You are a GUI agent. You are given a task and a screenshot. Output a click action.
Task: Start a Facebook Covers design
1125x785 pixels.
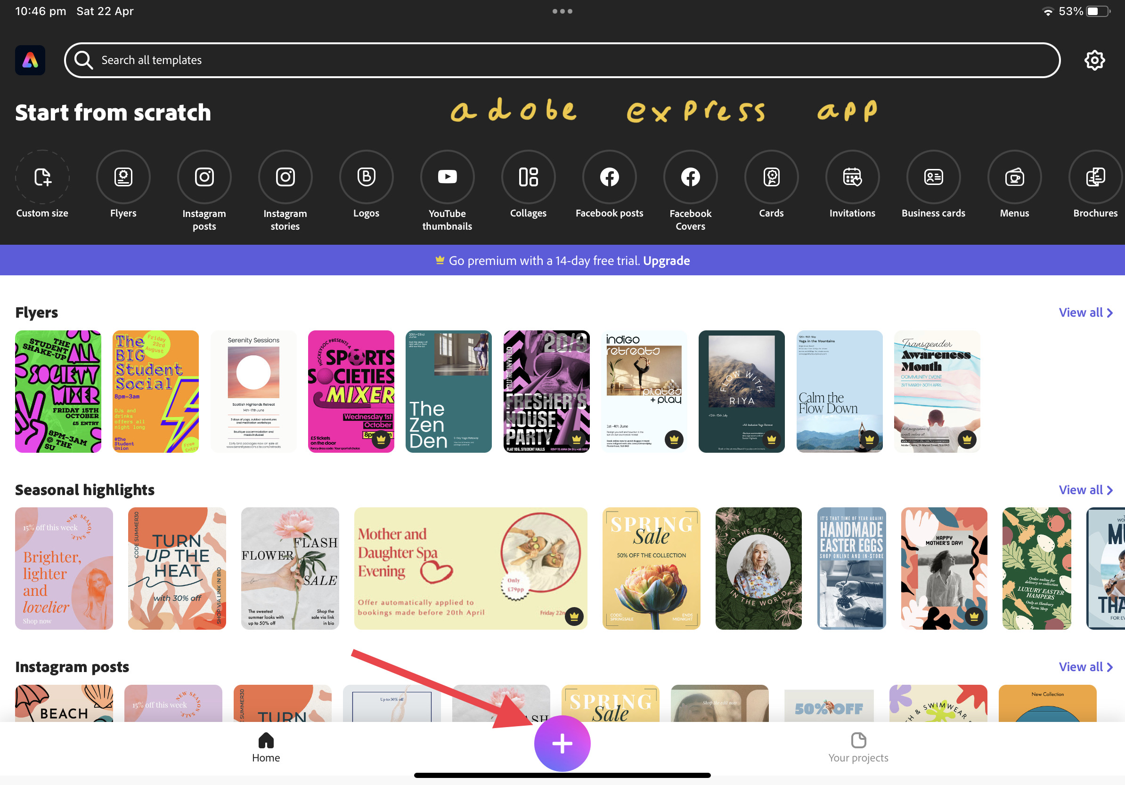pos(690,177)
